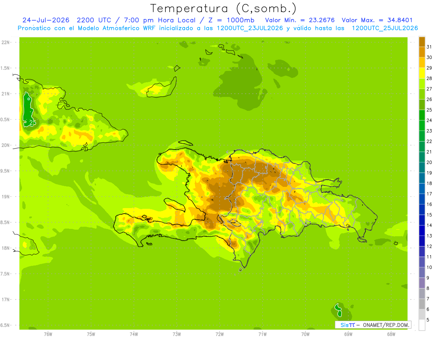Select the '73W' longitude label
Screen dimensions: 439x339
tap(177, 334)
